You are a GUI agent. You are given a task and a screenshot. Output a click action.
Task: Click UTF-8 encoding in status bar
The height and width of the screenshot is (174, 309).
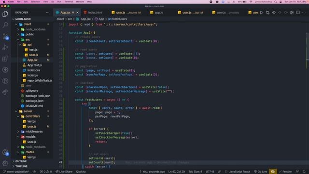coord(210,172)
